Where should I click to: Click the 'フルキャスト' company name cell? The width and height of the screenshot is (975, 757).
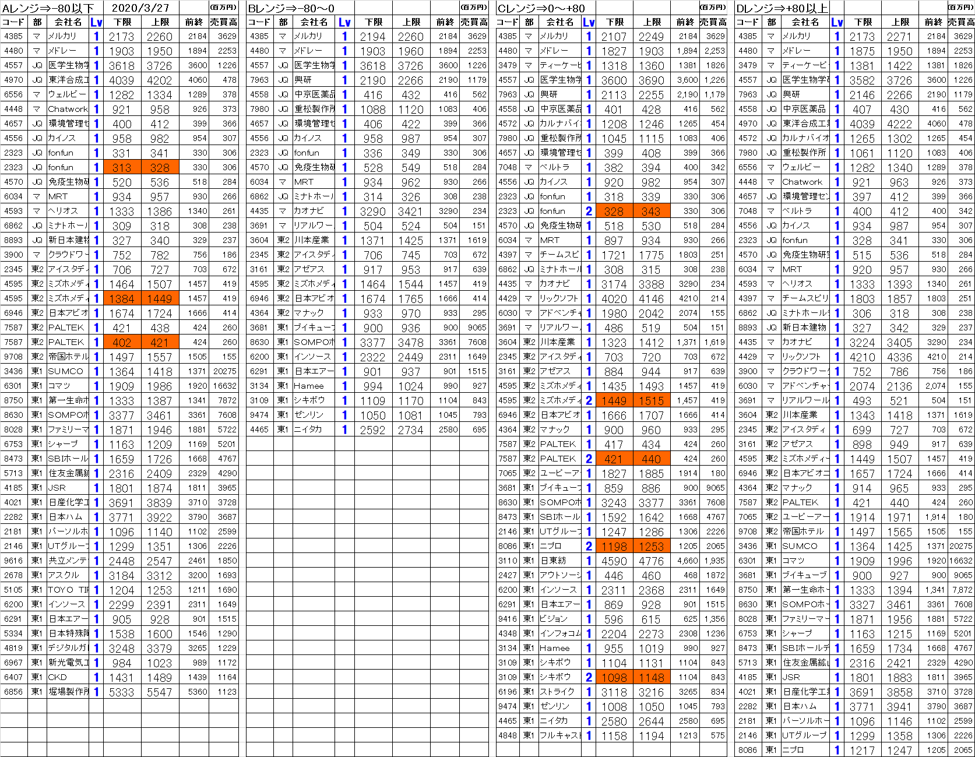[559, 735]
